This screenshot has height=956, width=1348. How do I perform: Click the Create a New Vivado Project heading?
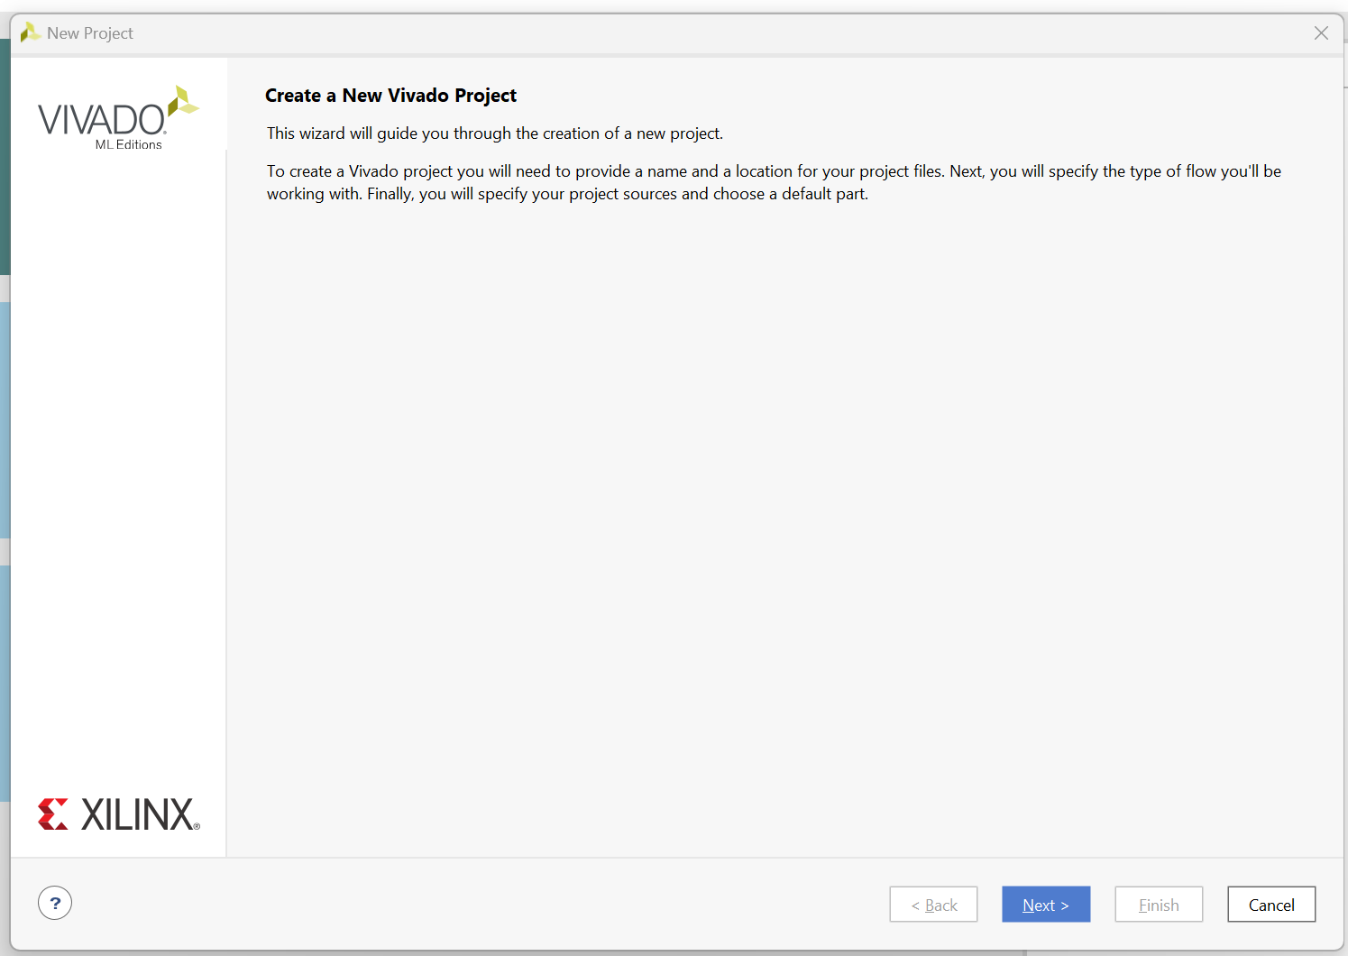pos(390,95)
